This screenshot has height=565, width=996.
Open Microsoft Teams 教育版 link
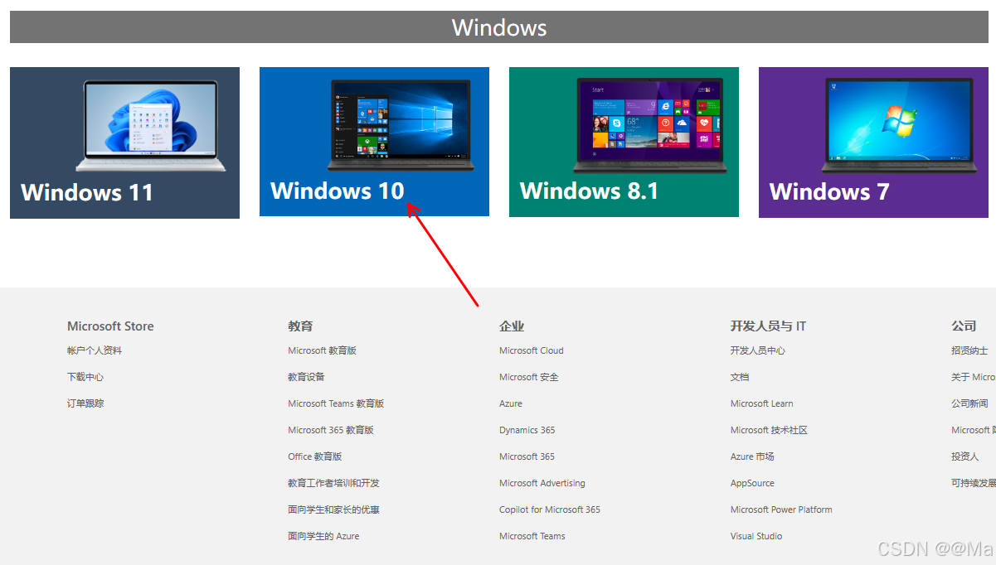point(336,403)
